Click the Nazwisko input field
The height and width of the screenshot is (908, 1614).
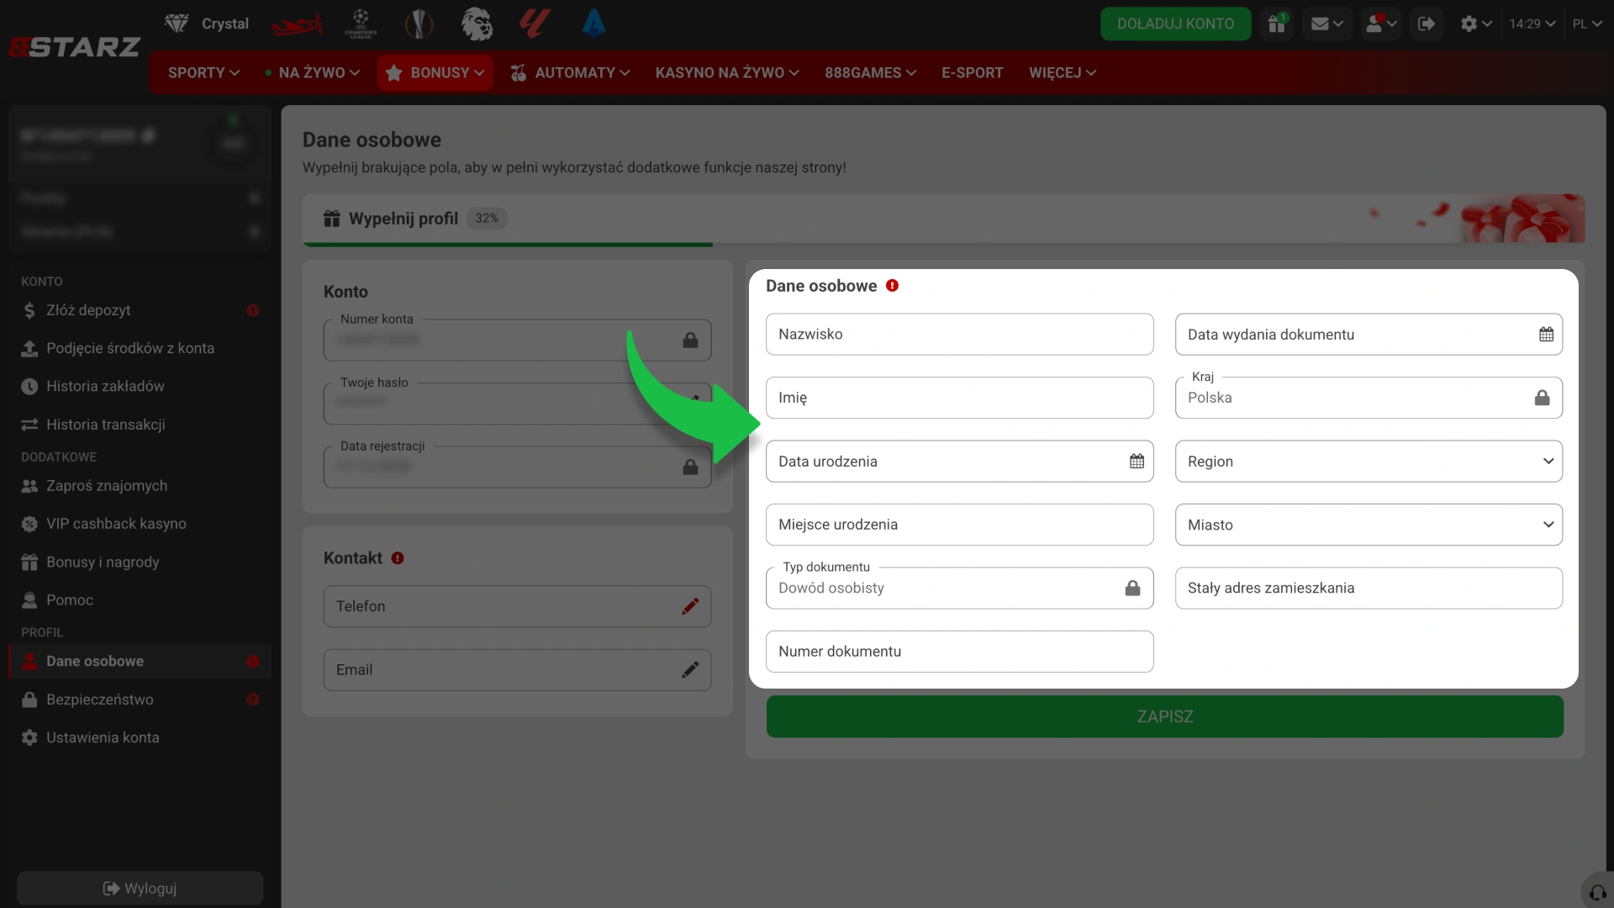[x=959, y=335]
